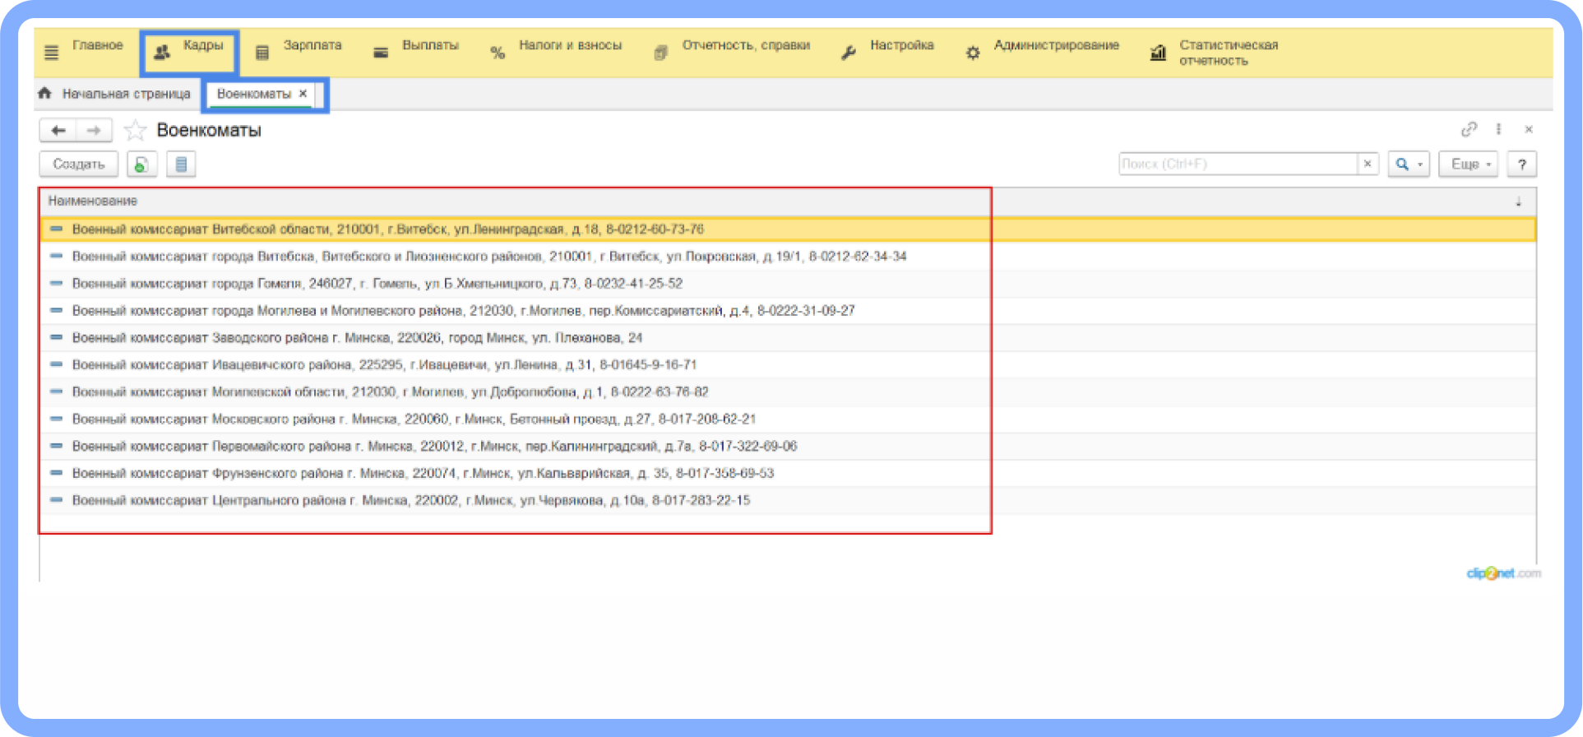Click the forward navigation arrow

pyautogui.click(x=94, y=130)
